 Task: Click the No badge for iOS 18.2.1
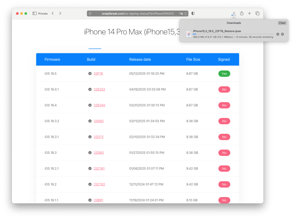tap(224, 168)
